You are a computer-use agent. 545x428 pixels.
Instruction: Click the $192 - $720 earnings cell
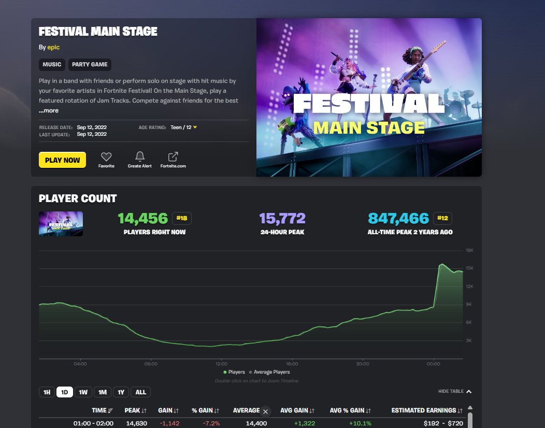(443, 423)
